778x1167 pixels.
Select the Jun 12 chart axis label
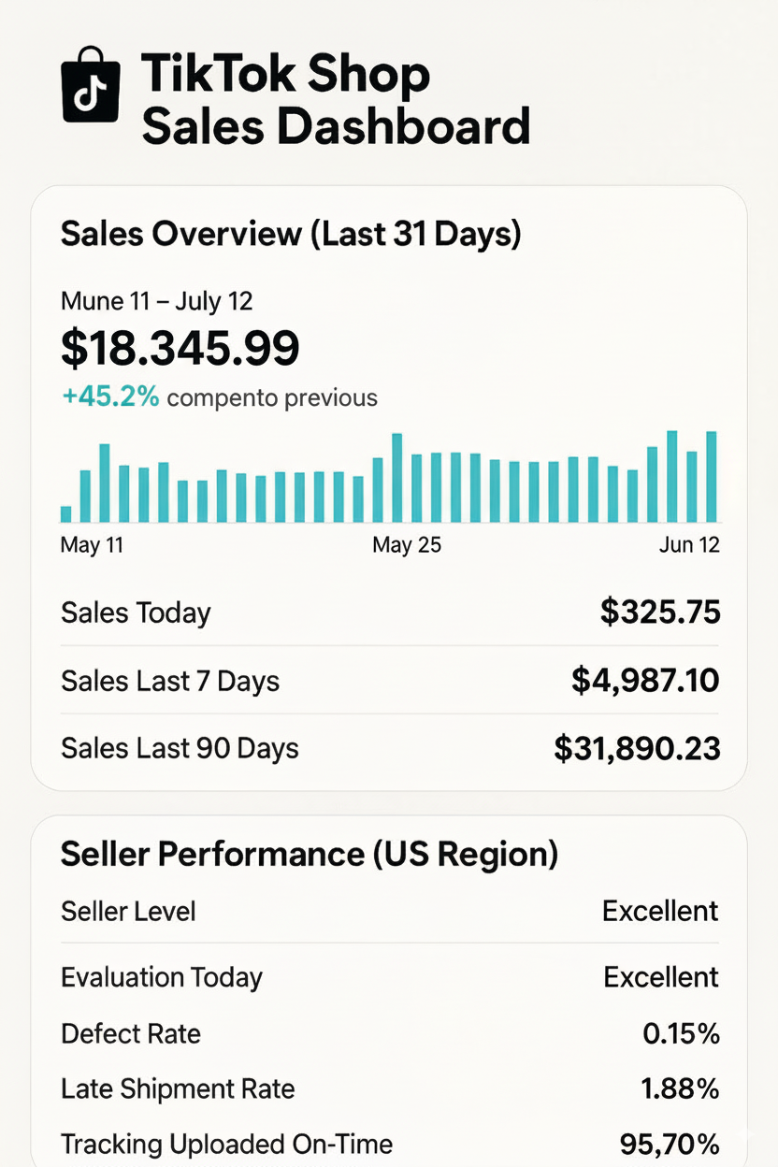(x=689, y=545)
